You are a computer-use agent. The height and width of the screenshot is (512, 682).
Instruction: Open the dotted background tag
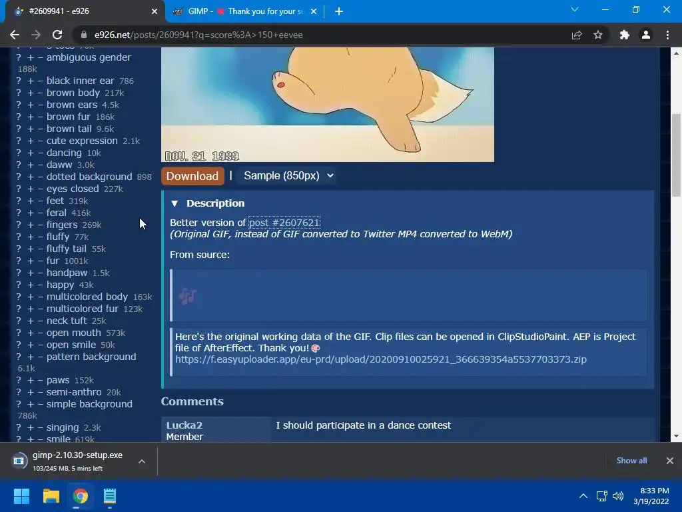[x=89, y=177]
